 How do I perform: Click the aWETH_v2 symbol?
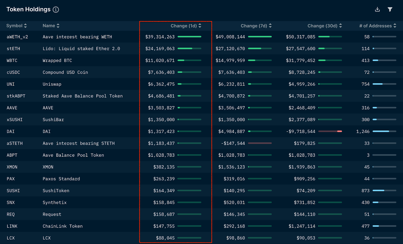tap(17, 37)
